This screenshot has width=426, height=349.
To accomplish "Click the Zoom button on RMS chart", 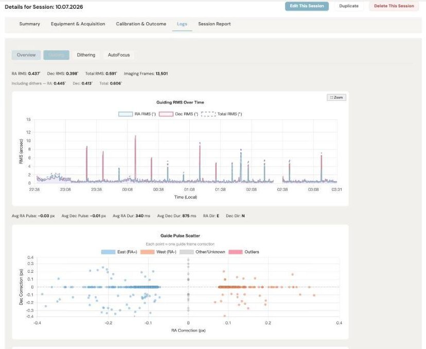I will tap(336, 97).
